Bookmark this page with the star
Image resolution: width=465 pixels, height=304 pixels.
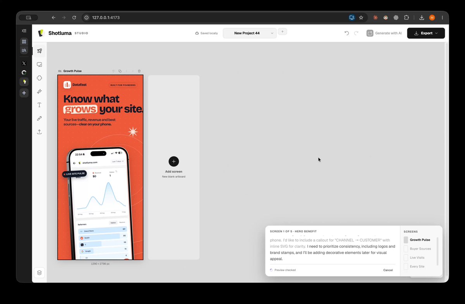(x=361, y=17)
